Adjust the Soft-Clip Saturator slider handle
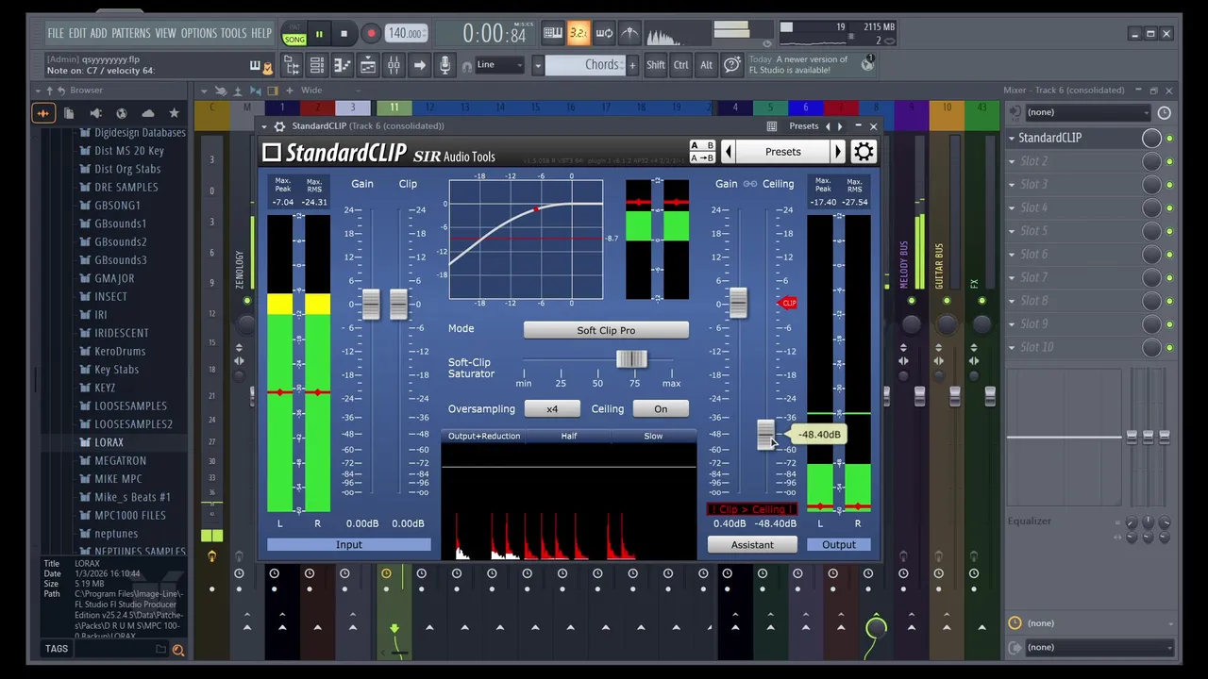 click(x=631, y=360)
